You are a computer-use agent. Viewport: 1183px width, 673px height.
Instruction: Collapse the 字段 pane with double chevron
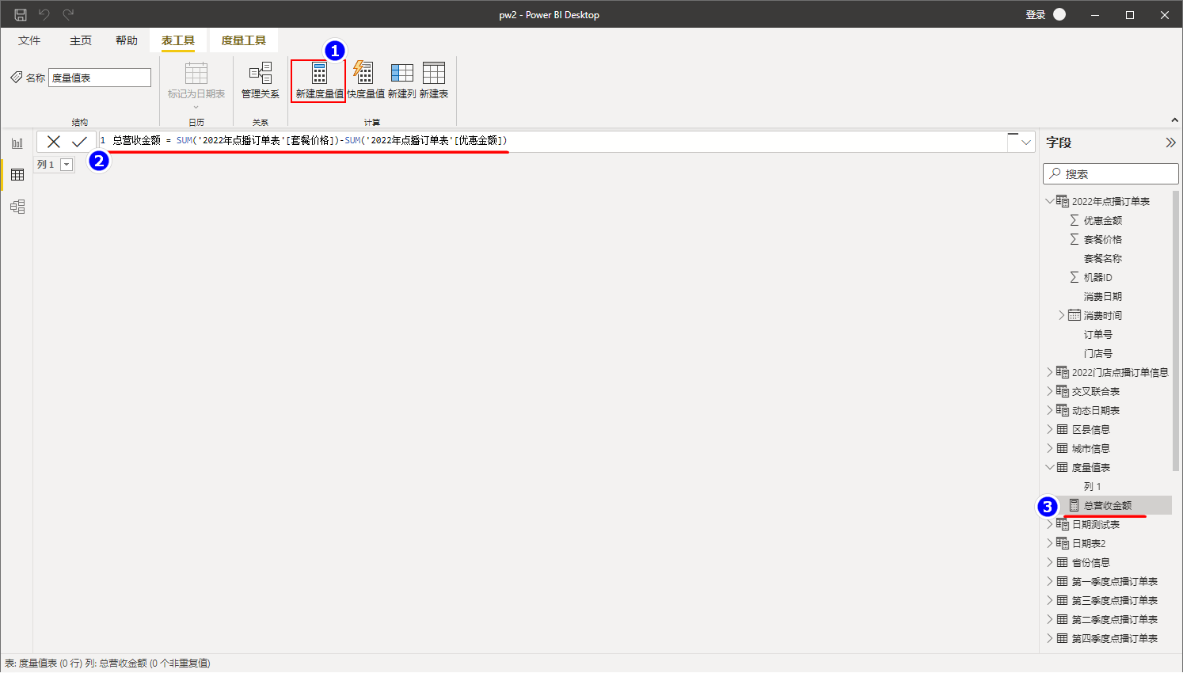1170,143
